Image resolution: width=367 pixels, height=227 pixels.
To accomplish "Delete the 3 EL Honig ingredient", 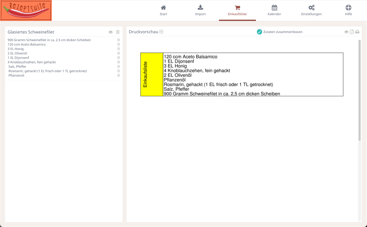I will 119,49.
